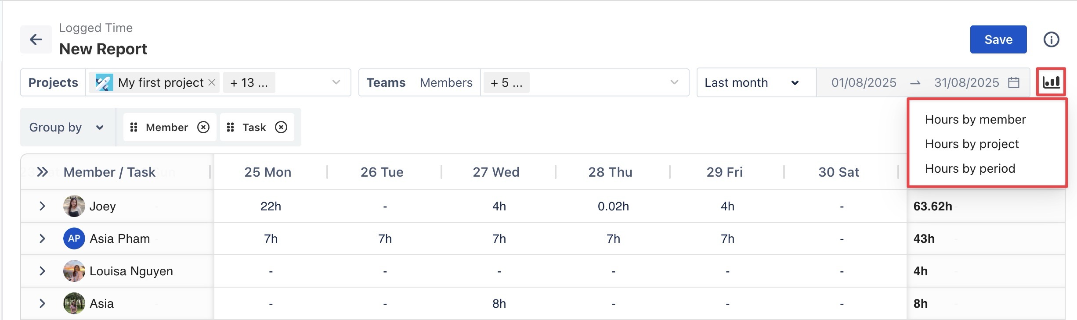The height and width of the screenshot is (320, 1077).
Task: Click the bar chart icon
Action: [x=1051, y=82]
